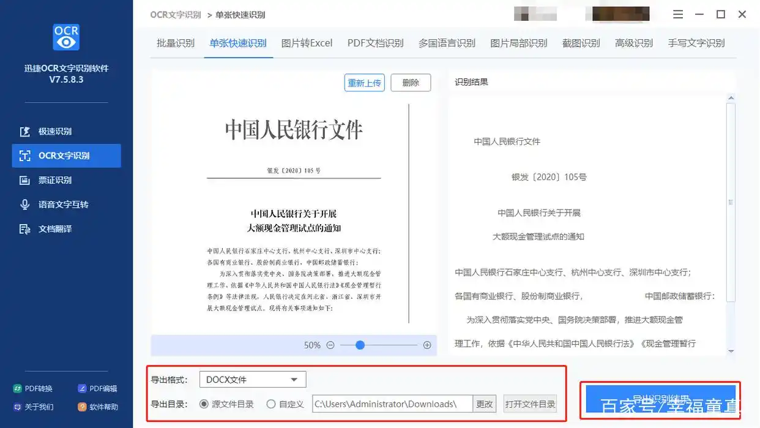
Task: Click 单张快速识别 in the breadcrumb
Action: click(240, 15)
